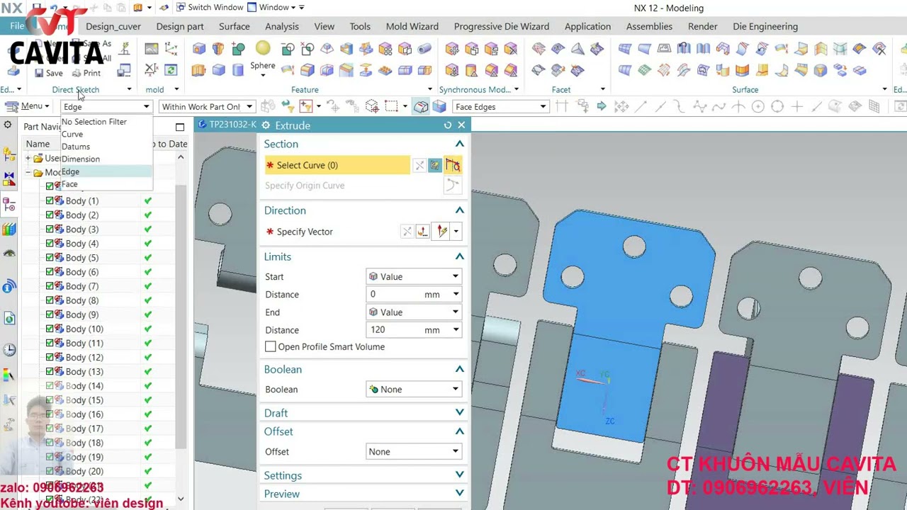Click the Extrude dialog settings gear icon
Image resolution: width=907 pixels, height=510 pixels.
[x=266, y=125]
